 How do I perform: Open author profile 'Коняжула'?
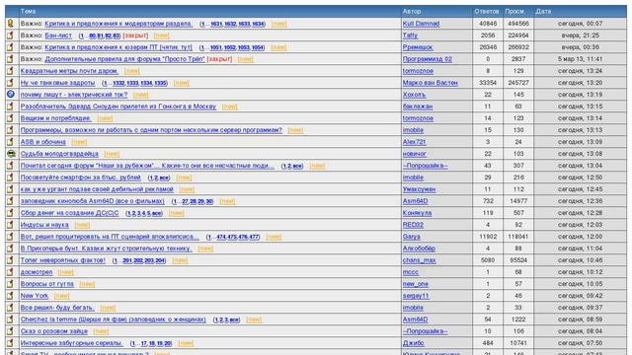[x=417, y=213]
